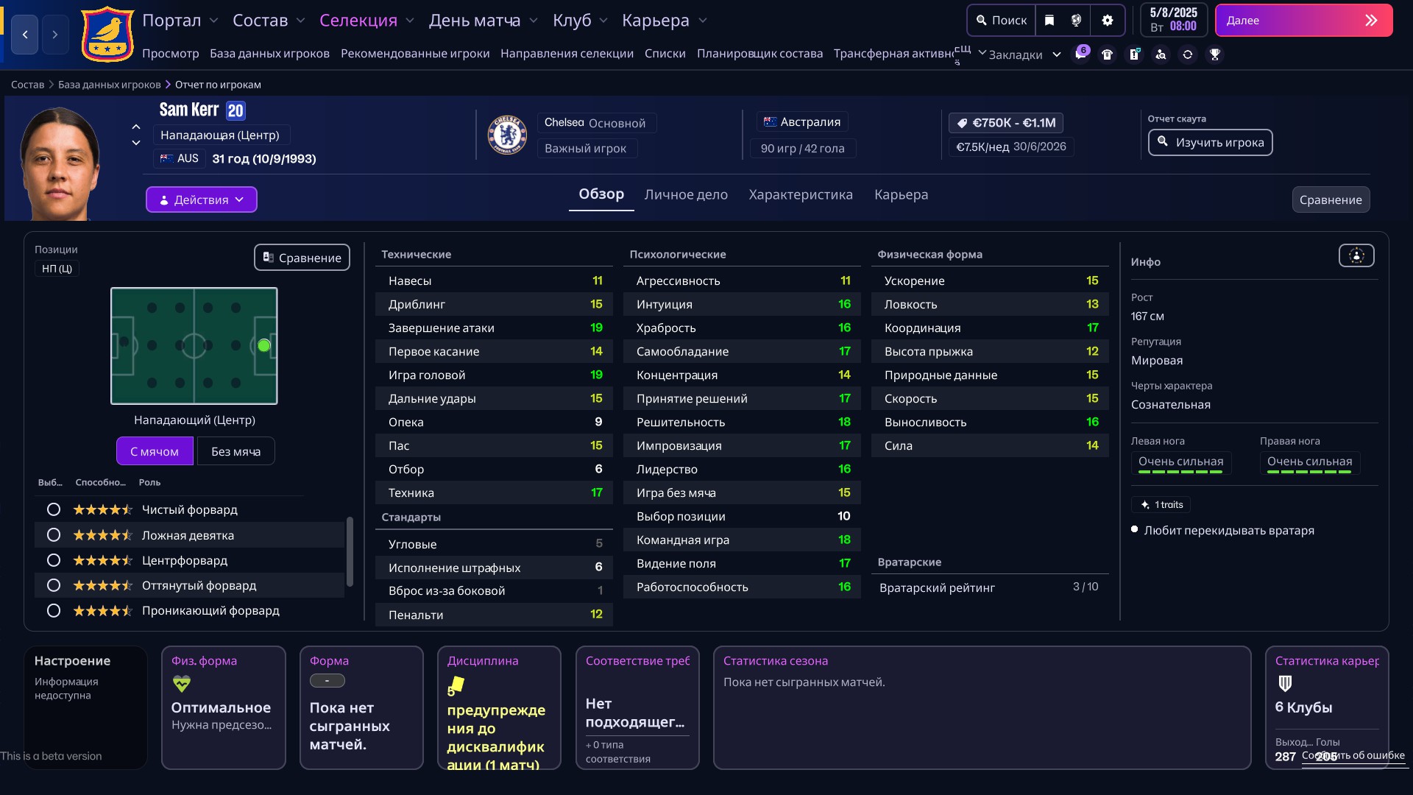Select the Чистый форвард role radio button
1413x795 pixels.
coord(54,509)
